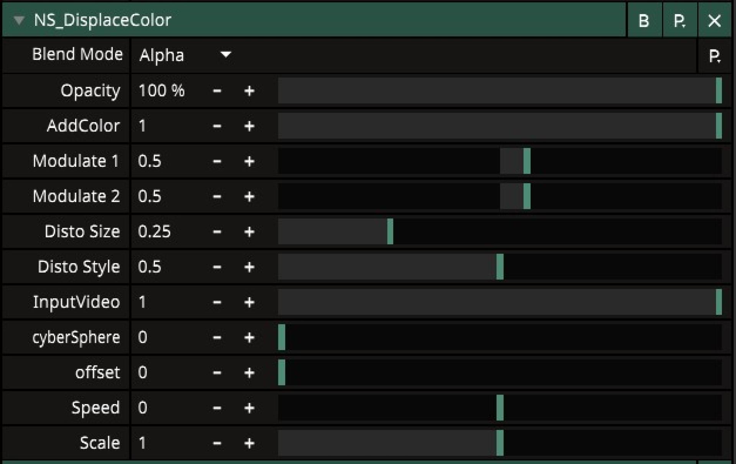Viewport: 736px width, 464px height.
Task: Decrease InputVideo with the minus button
Action: [217, 303]
